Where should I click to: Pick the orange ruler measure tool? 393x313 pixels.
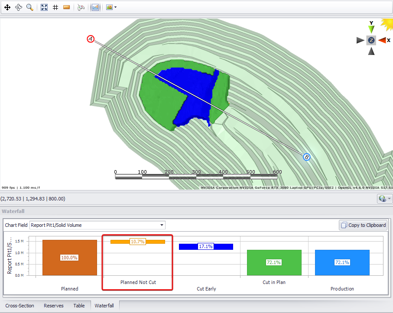[x=66, y=7]
